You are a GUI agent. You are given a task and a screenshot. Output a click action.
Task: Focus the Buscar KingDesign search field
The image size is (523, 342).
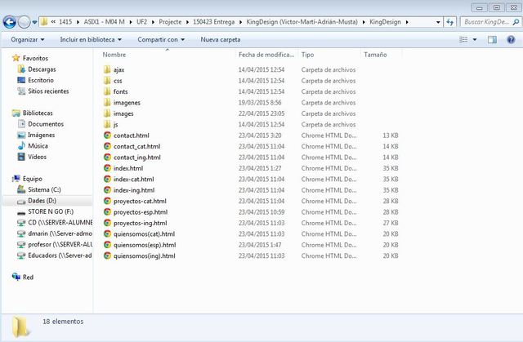click(x=486, y=22)
